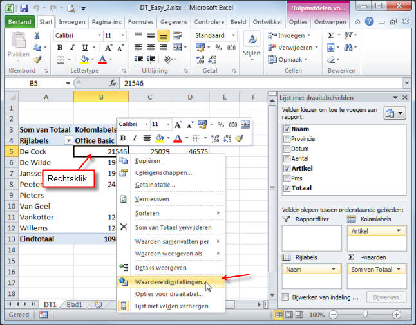Click the Cut scissors icon
Viewport: 416px width, 325px height.
click(x=37, y=35)
